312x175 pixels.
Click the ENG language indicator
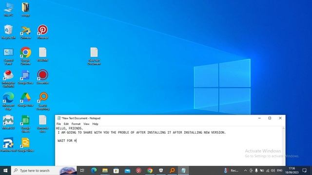pyautogui.click(x=279, y=171)
